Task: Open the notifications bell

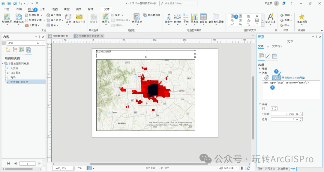Action: 284,3
